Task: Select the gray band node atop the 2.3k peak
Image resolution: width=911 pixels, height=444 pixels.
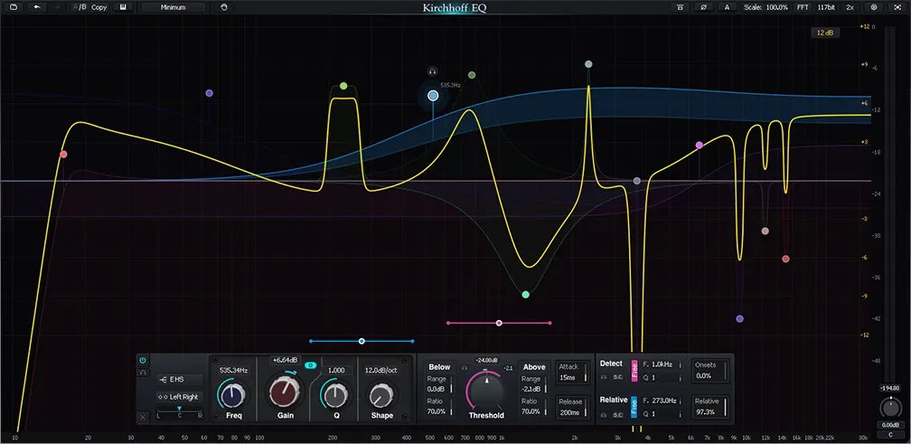Action: tap(588, 64)
